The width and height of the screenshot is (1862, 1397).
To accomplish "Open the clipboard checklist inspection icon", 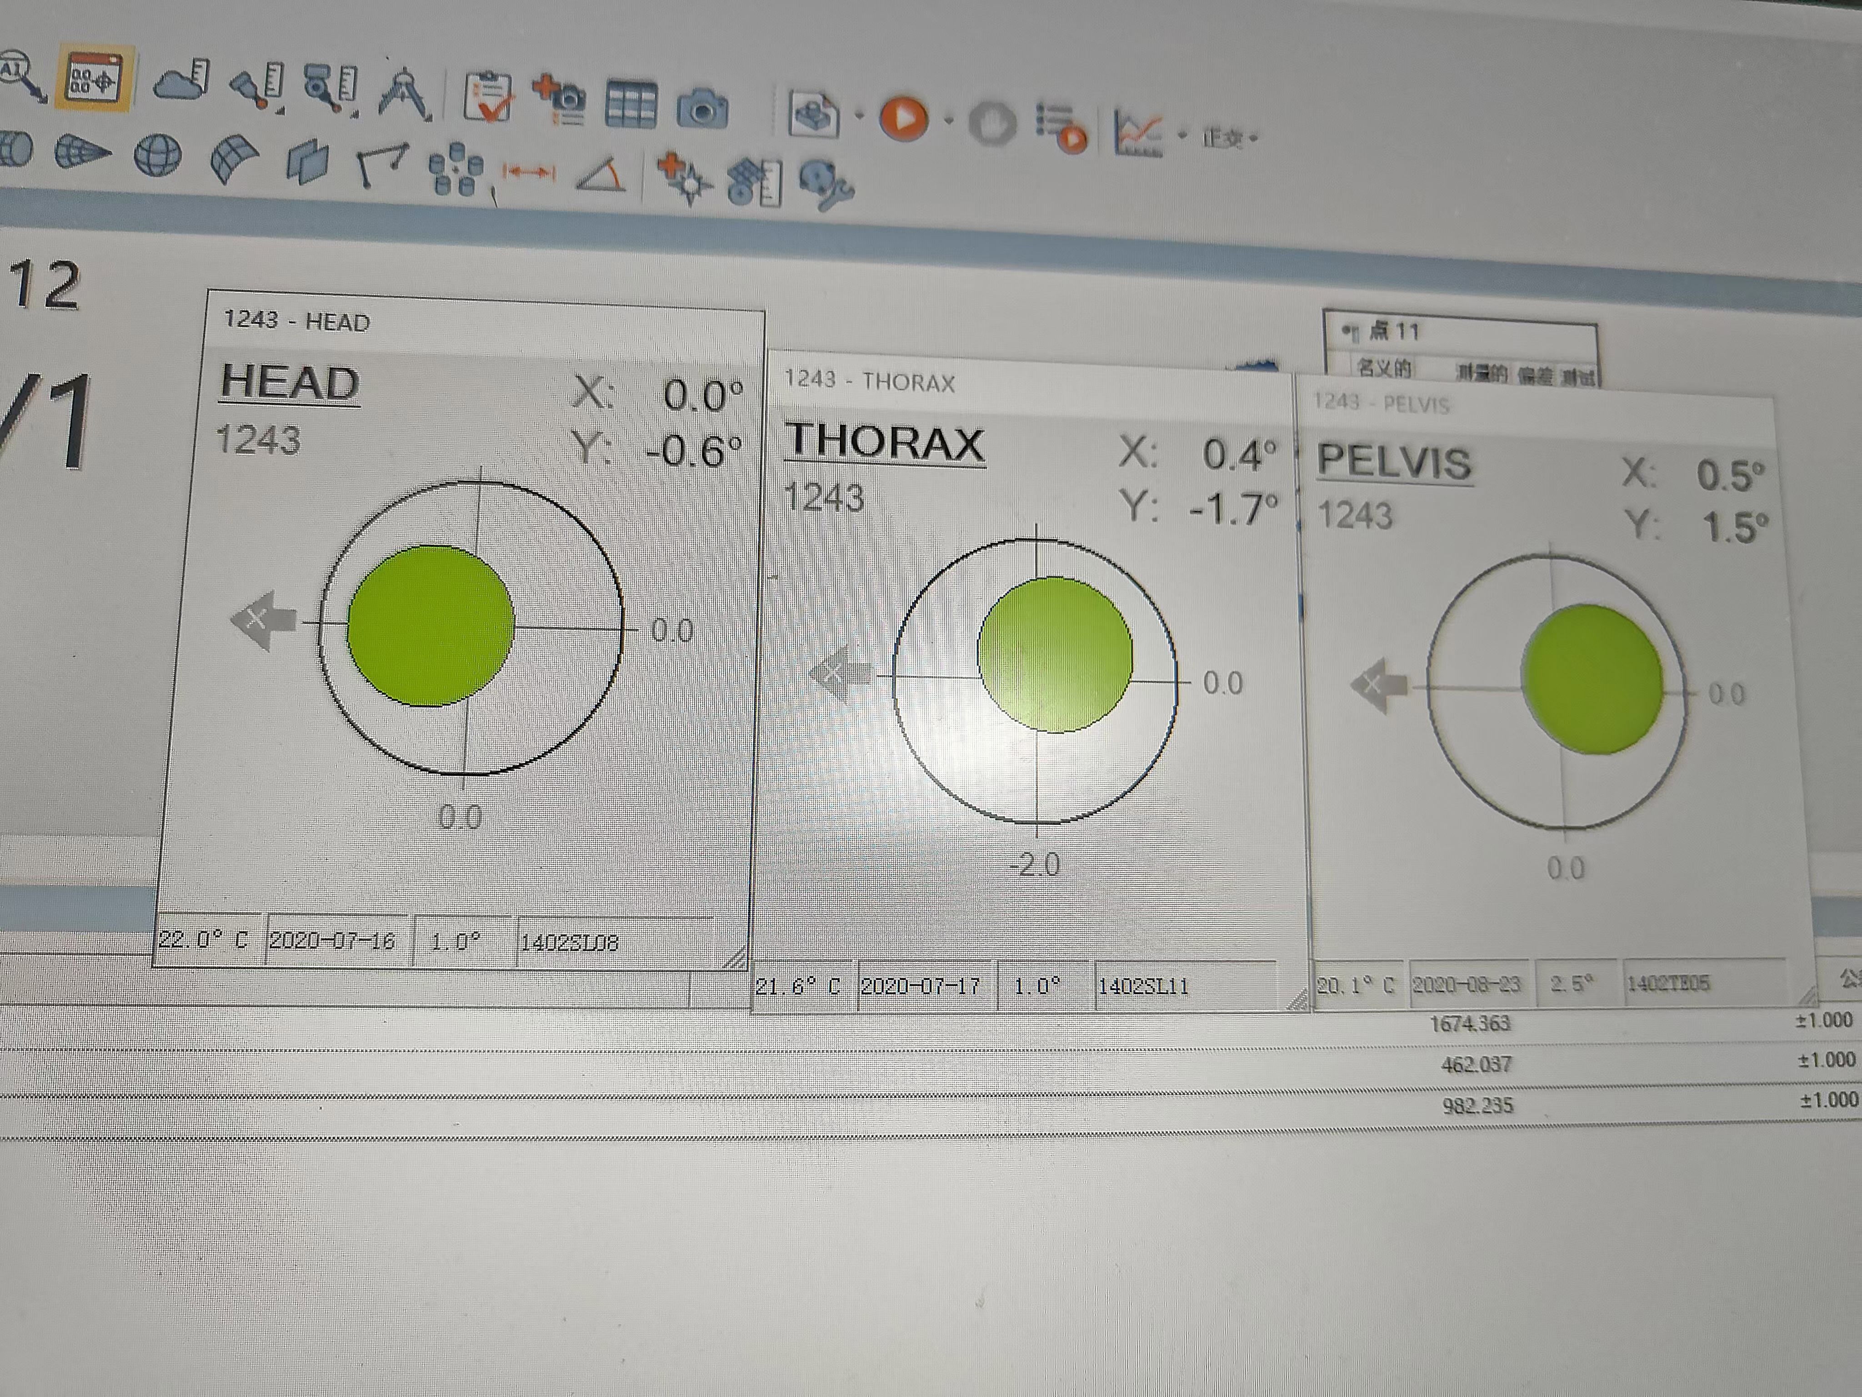I will (488, 97).
